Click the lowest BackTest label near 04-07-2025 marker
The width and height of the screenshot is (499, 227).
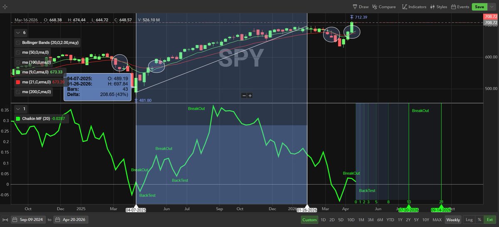[x=147, y=195]
